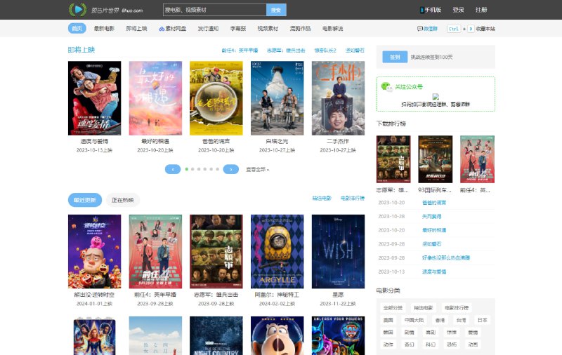Image resolution: width=562 pixels, height=355 pixels.
Task: Go to next carousel page arrow
Action: click(230, 169)
